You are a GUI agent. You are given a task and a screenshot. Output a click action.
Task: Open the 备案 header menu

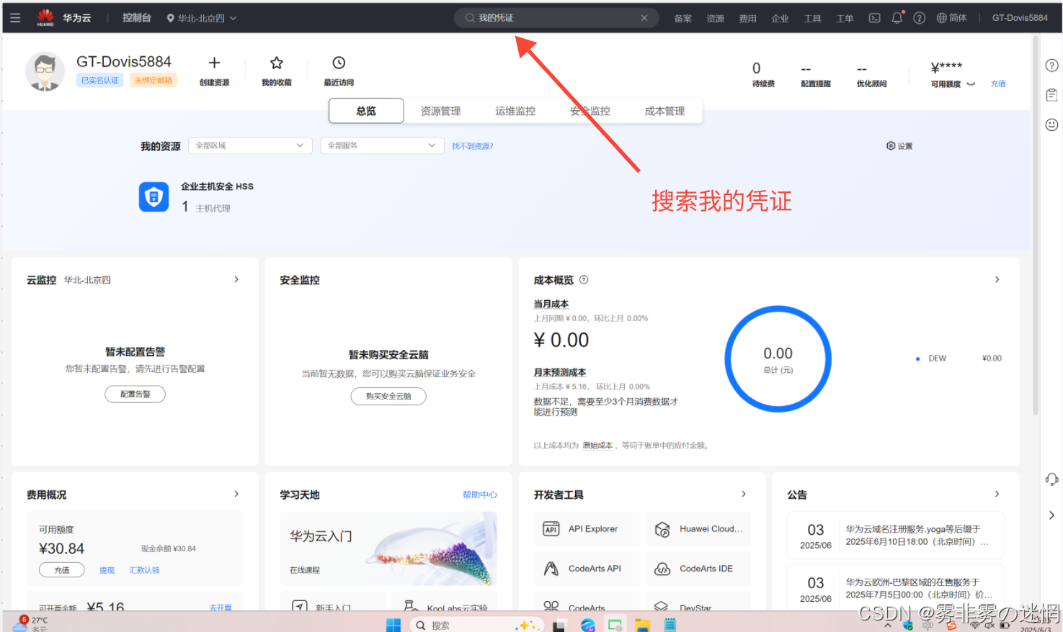(x=683, y=19)
